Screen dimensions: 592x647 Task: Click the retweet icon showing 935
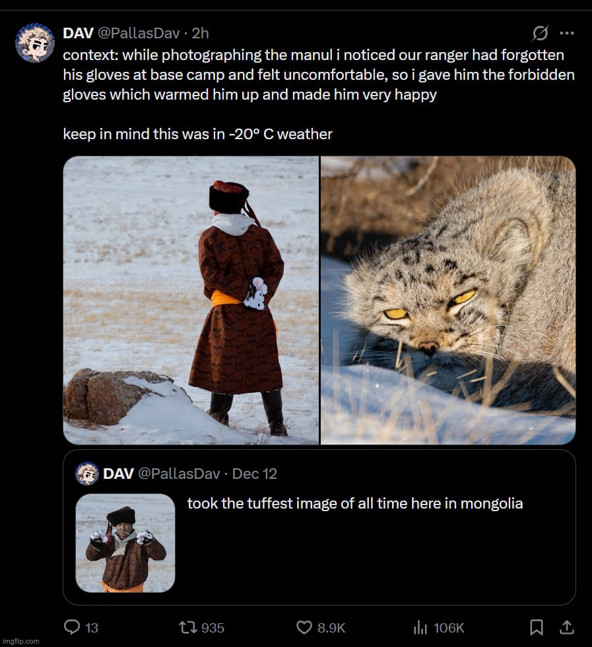[x=187, y=628]
